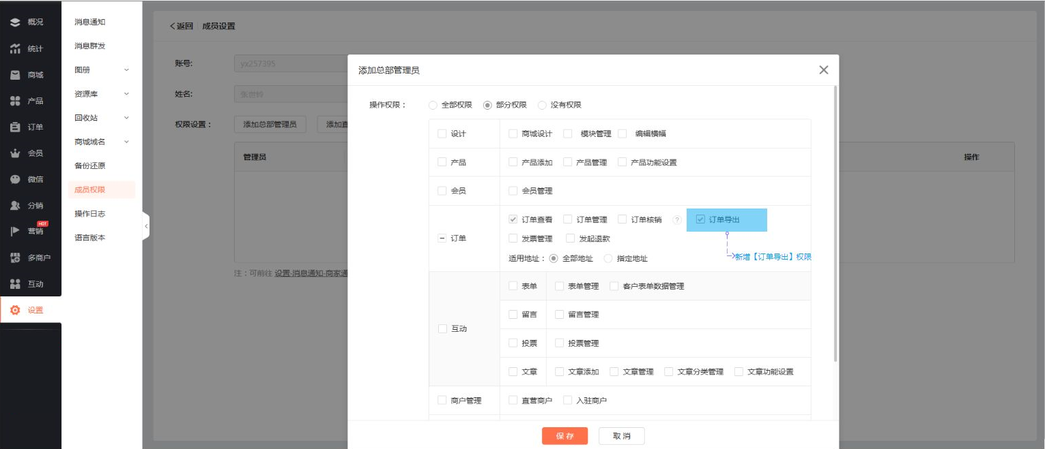Click the dialog's vertical scrollbar
1045x449 pixels.
pos(835,225)
